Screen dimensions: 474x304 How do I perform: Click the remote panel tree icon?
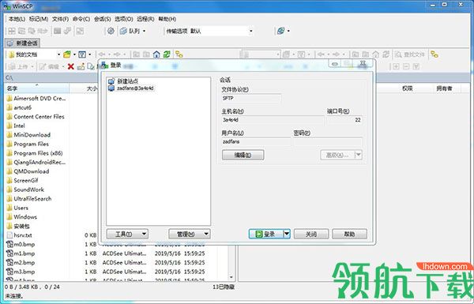tap(434, 54)
